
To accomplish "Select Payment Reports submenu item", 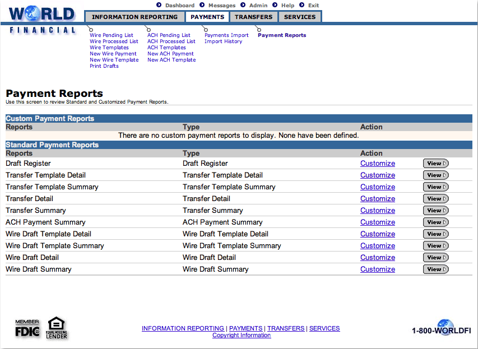I will point(282,35).
